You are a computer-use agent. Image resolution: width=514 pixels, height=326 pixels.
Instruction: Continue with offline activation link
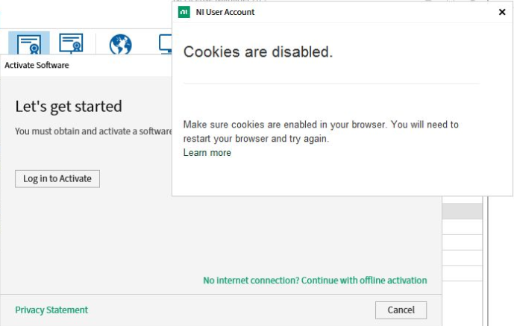pyautogui.click(x=315, y=280)
